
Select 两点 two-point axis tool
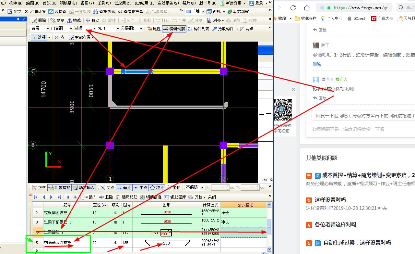(246, 29)
